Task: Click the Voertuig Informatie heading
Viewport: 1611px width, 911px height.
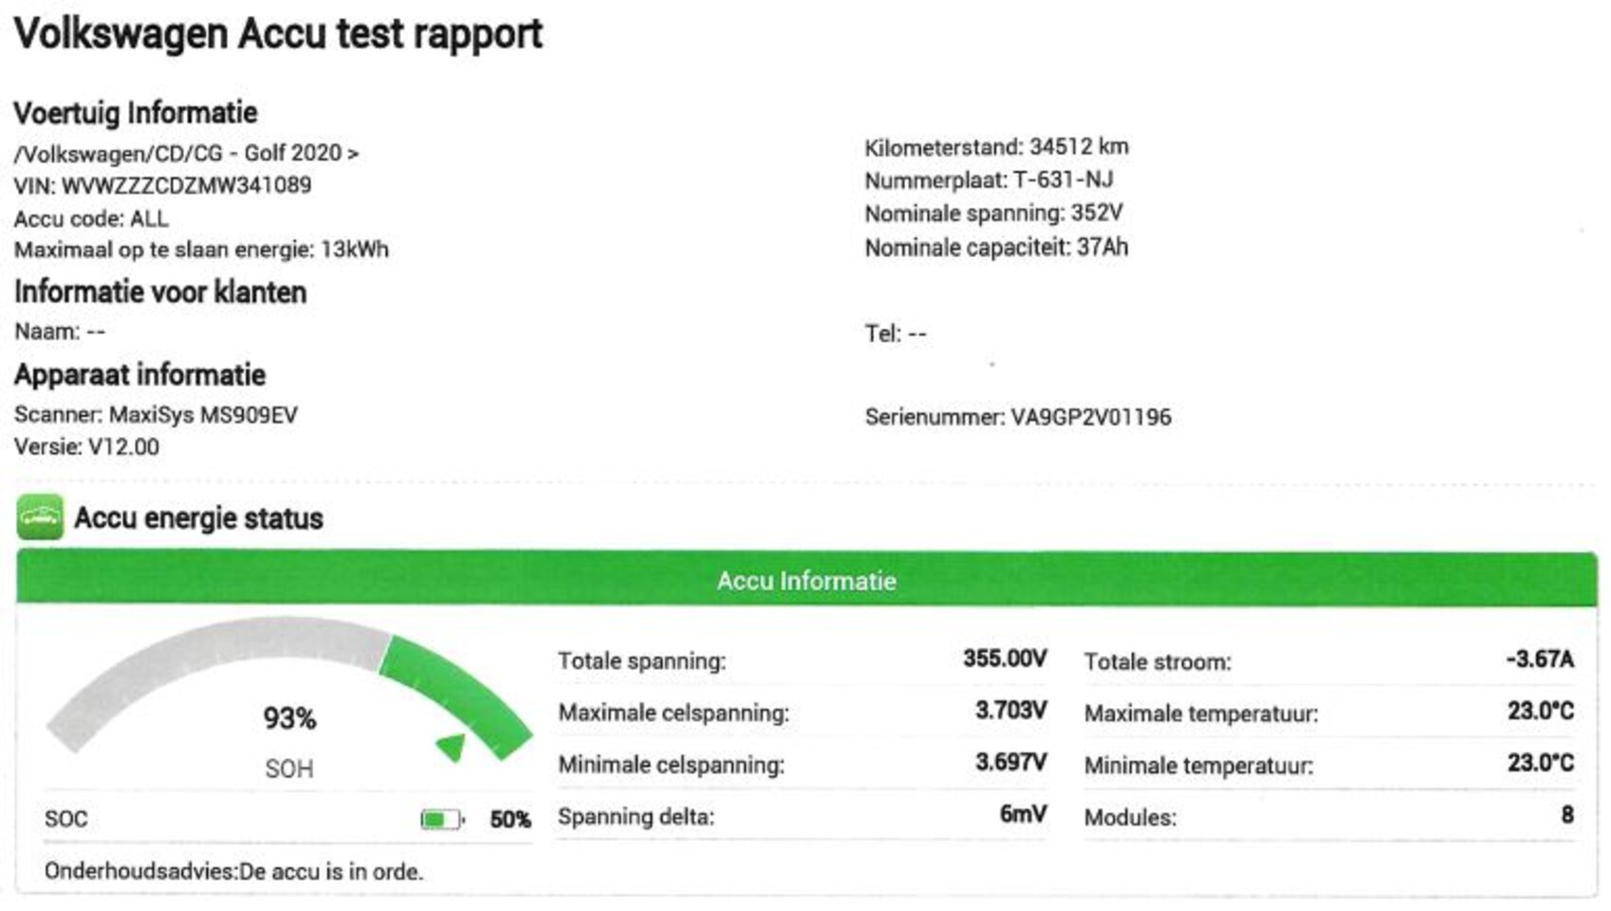Action: [136, 113]
